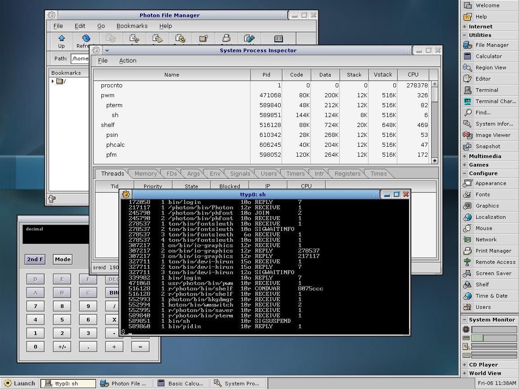This screenshot has width=519, height=389.
Task: Open the Action menu in Process Inspector
Action: pos(127,61)
